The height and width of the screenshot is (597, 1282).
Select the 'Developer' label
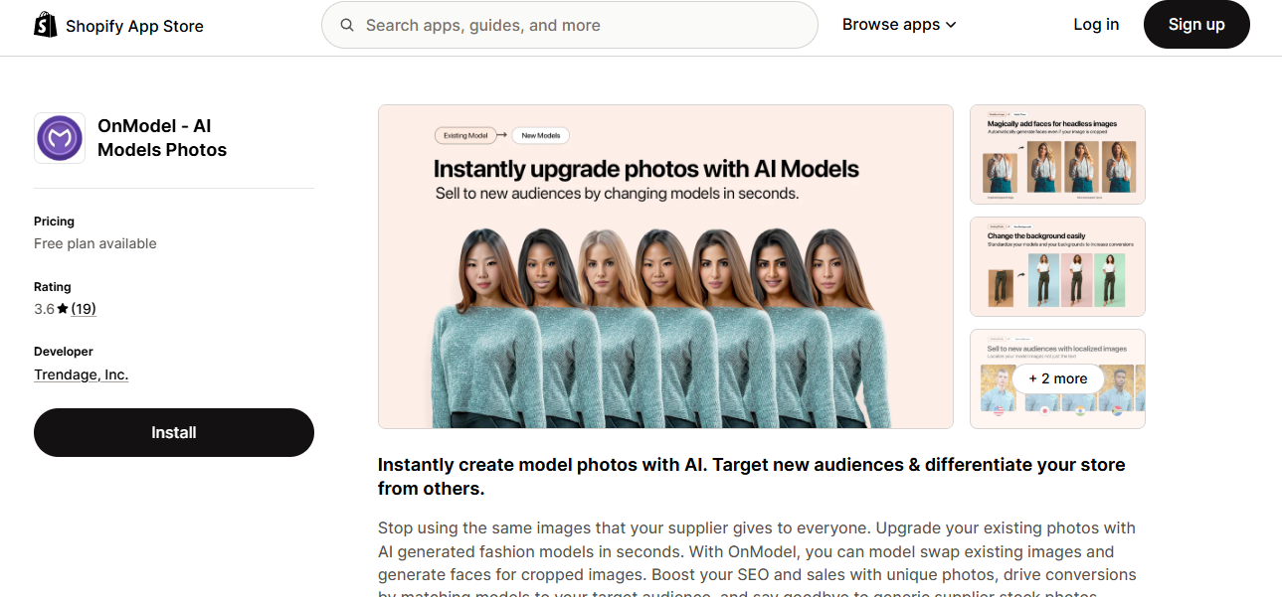click(64, 352)
